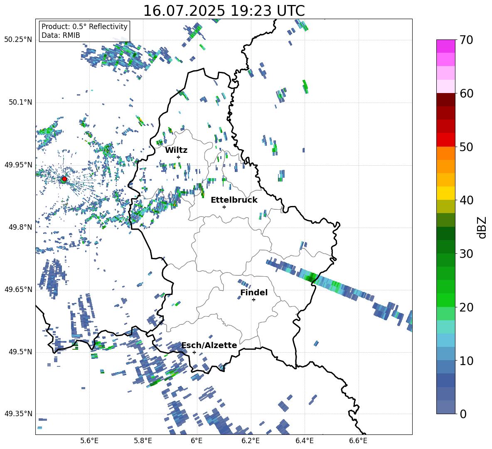This screenshot has height=449, width=492.
Task: Click the 49.8°N latitude label
Action: [20, 227]
